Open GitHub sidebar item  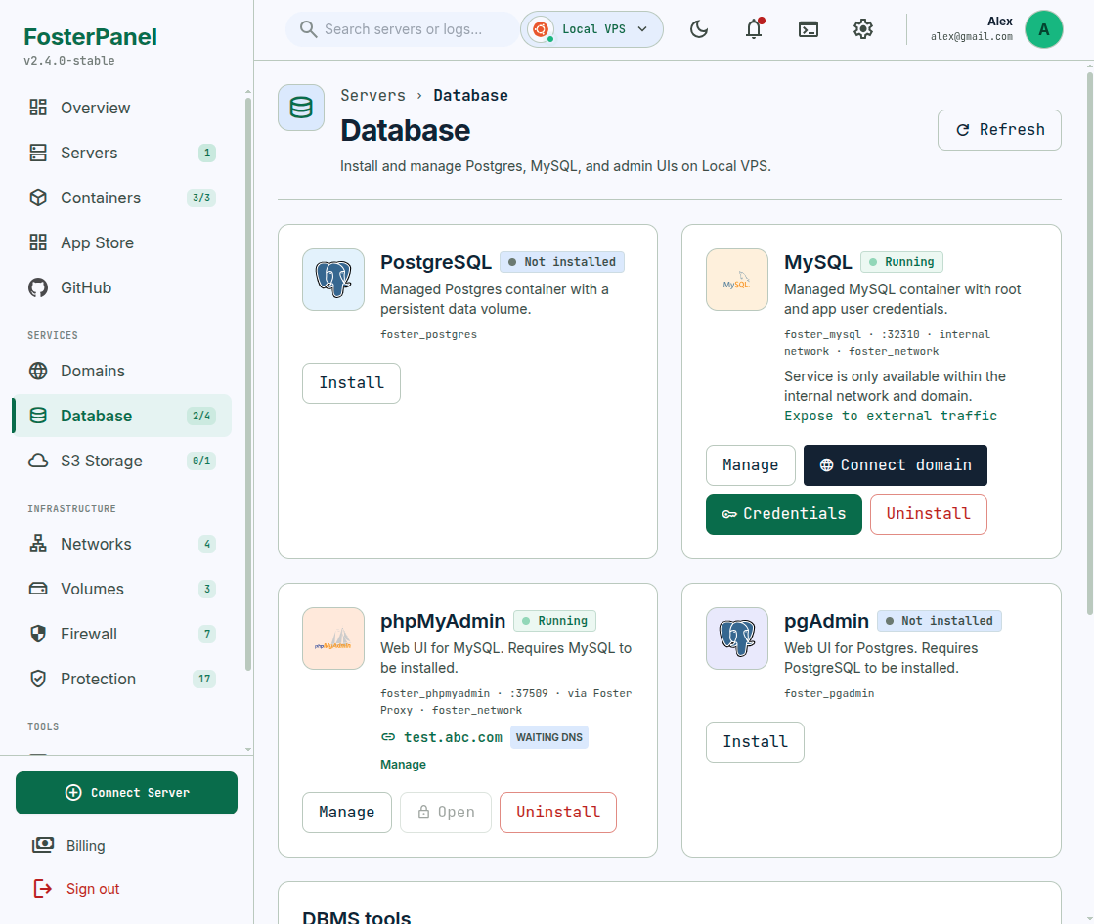pyautogui.click(x=122, y=287)
